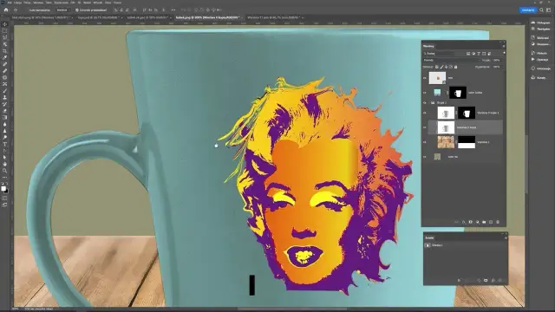555x312 pixels.
Task: Select the Horizontal Type tool
Action: tap(4, 144)
